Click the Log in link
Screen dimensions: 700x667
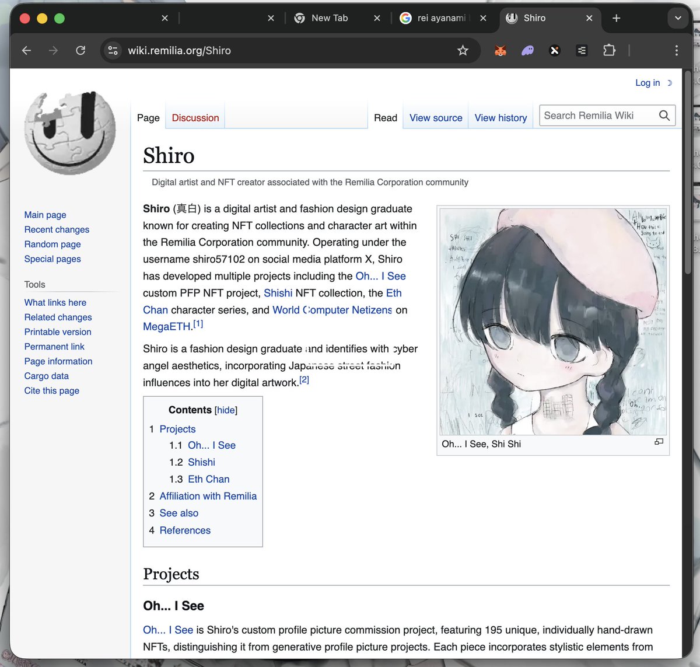[647, 83]
